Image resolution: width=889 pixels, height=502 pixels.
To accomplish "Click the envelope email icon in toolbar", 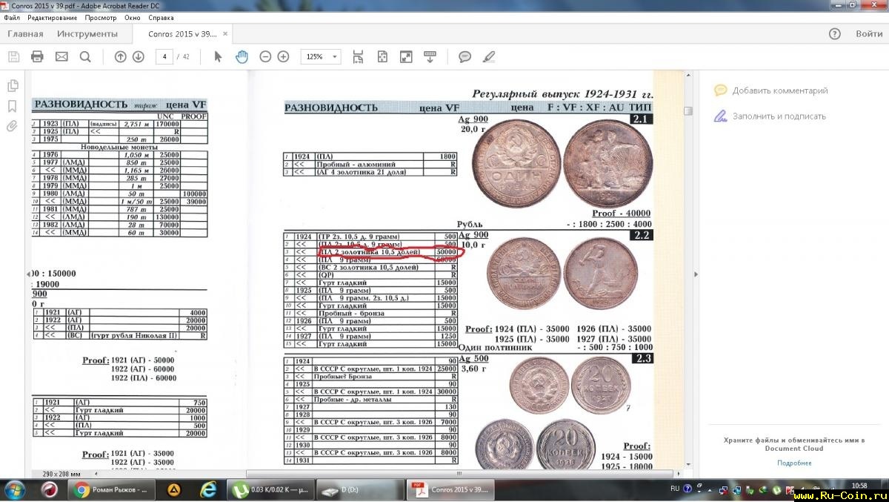I will tap(61, 57).
